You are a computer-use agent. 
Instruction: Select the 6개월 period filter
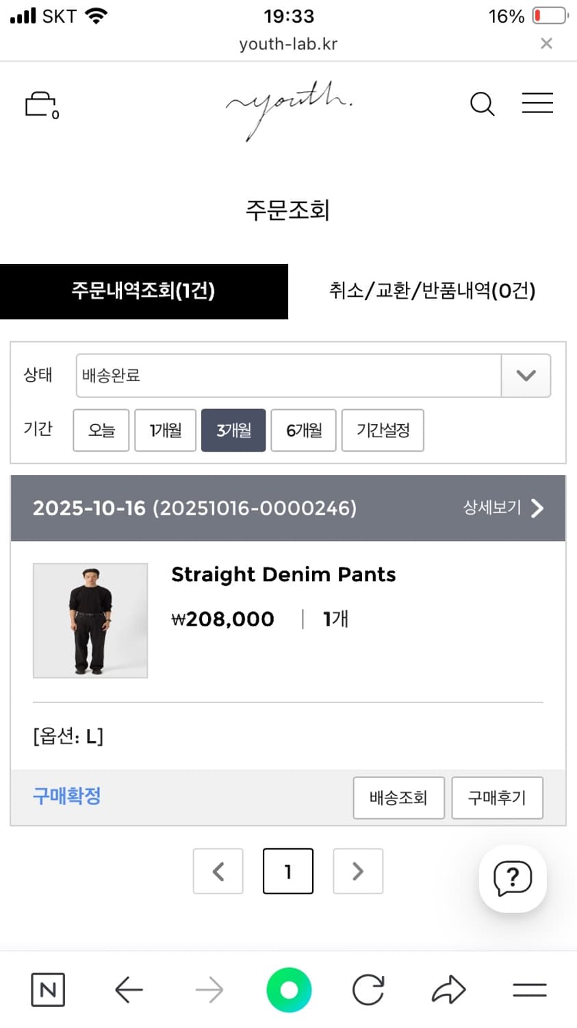click(304, 430)
